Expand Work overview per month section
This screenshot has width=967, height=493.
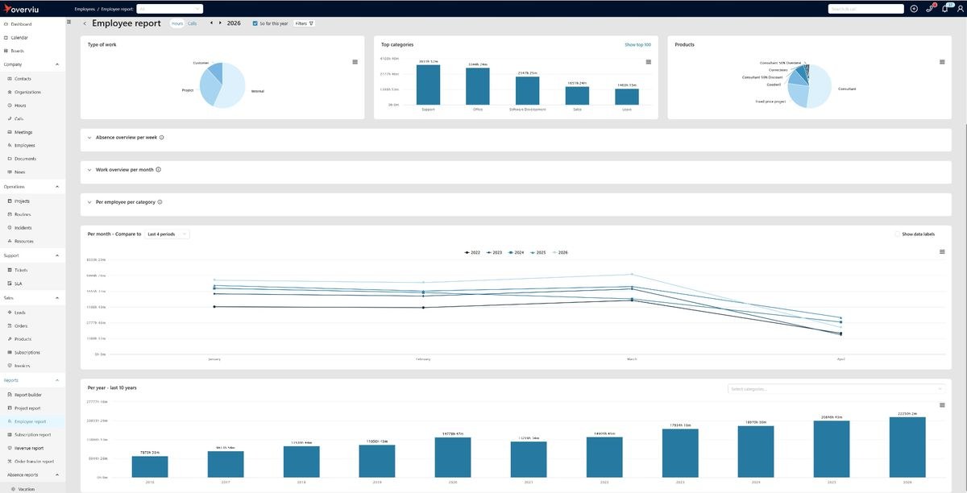click(x=89, y=170)
